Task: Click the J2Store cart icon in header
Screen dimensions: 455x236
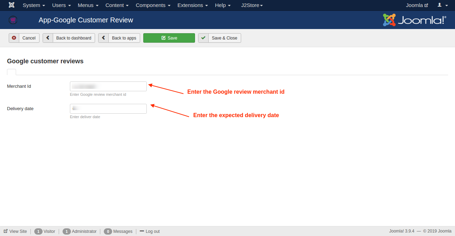Action: [x=13, y=20]
